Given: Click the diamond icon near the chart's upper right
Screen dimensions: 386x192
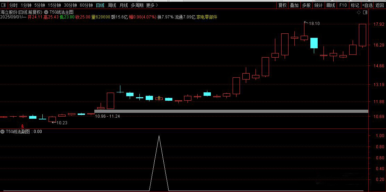Looking at the screenshot, I should click(359, 12).
